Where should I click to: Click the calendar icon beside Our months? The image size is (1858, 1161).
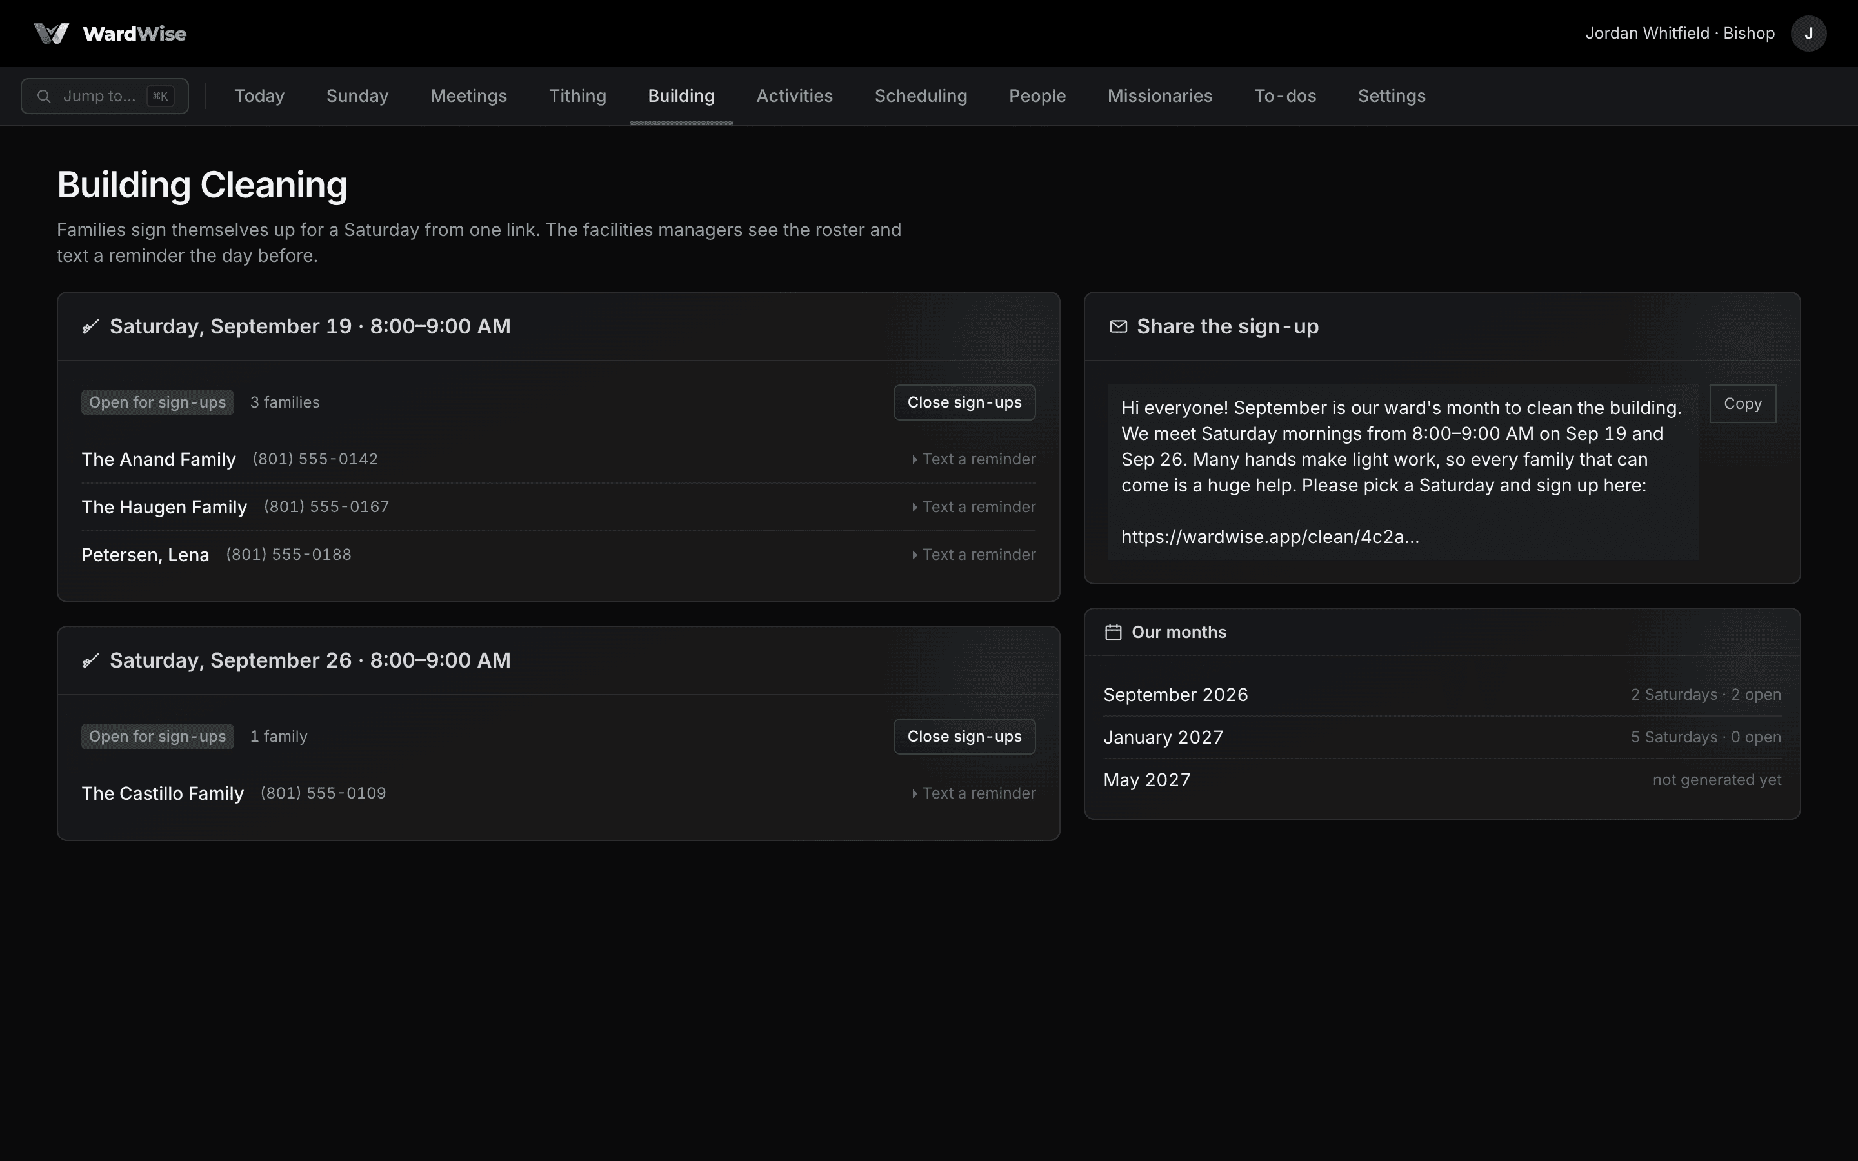pyautogui.click(x=1112, y=632)
